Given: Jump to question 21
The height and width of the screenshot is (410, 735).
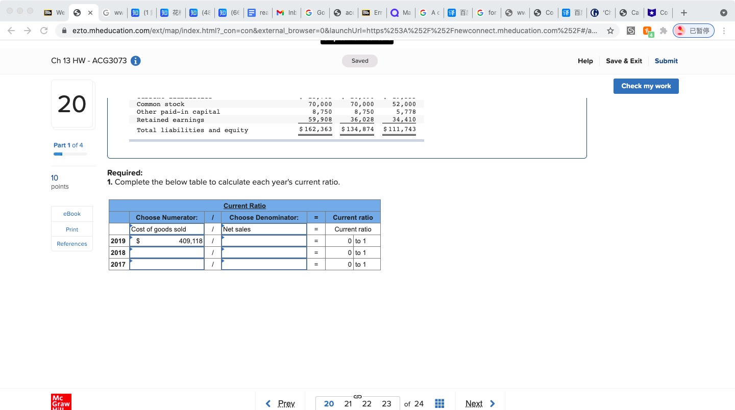Looking at the screenshot, I should pos(348,403).
